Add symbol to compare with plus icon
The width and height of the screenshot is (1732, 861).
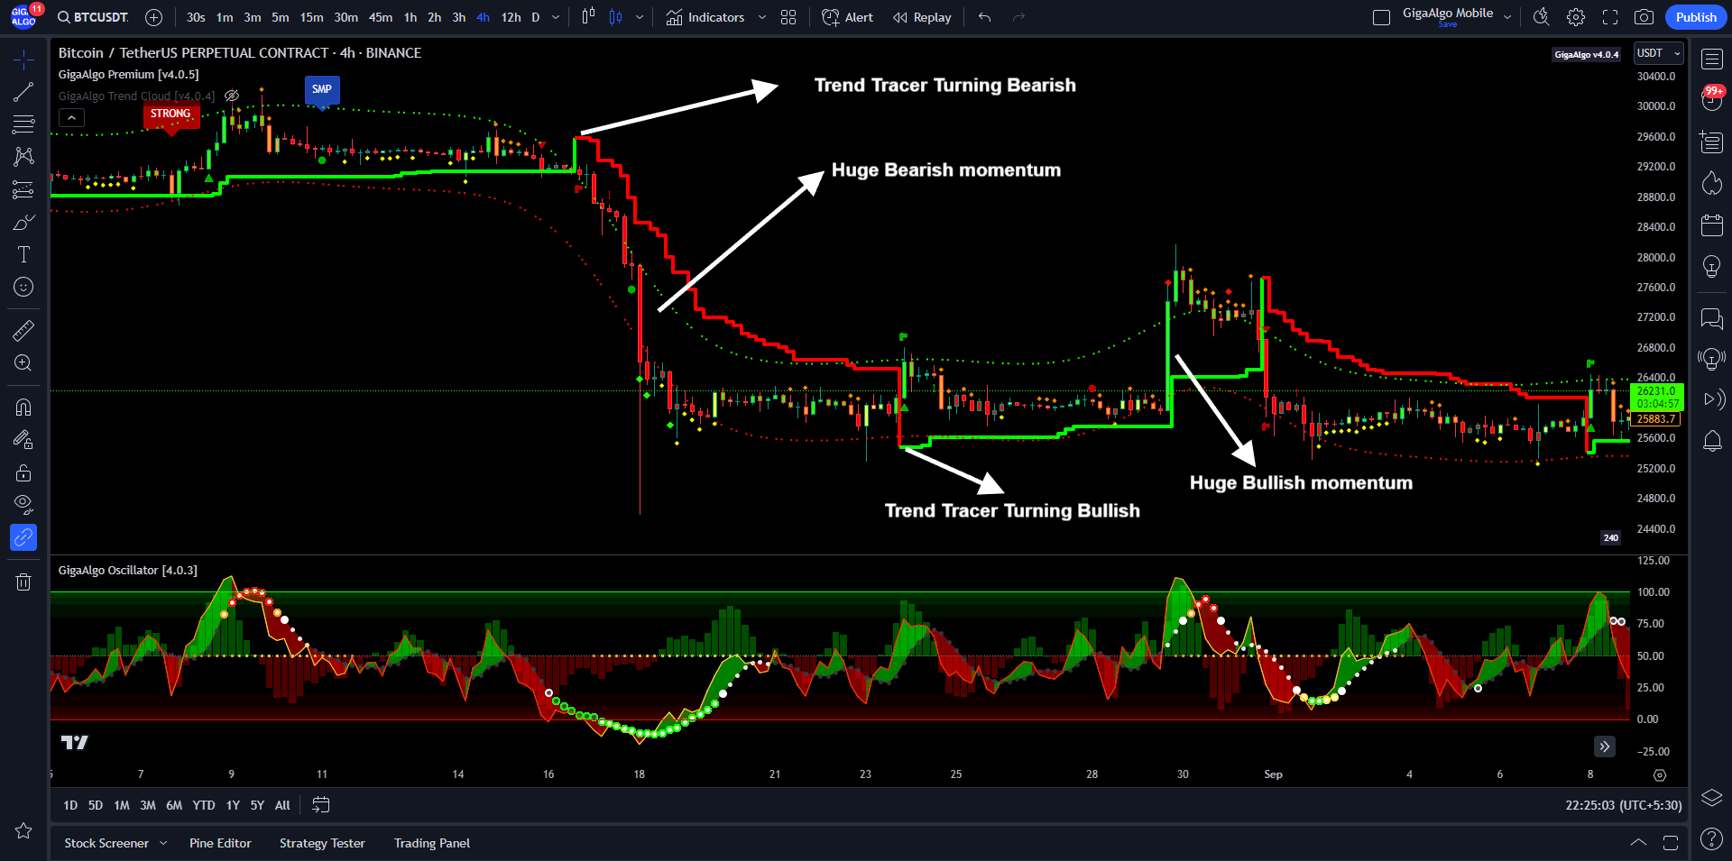pyautogui.click(x=154, y=17)
